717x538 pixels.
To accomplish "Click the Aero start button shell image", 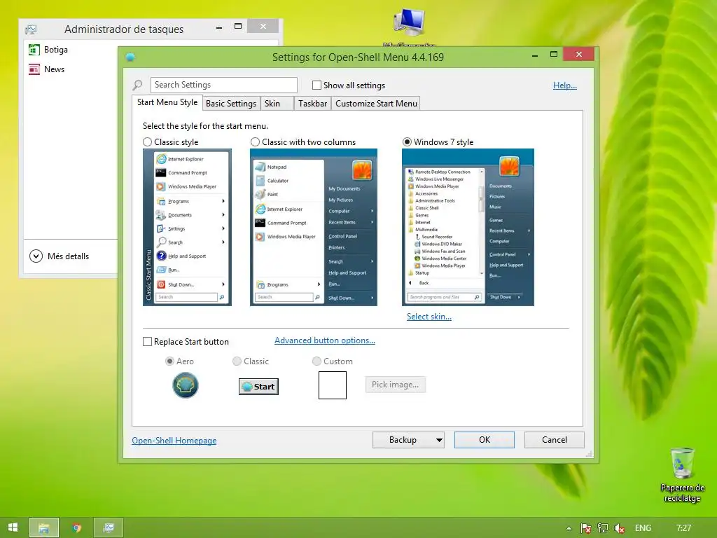I will (x=185, y=385).
